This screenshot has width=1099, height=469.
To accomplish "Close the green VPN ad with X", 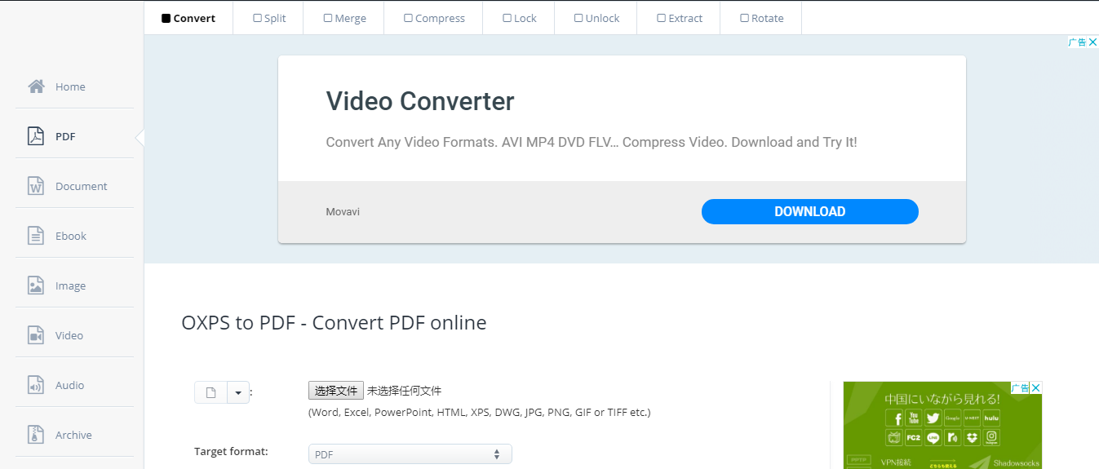I will tap(1035, 387).
